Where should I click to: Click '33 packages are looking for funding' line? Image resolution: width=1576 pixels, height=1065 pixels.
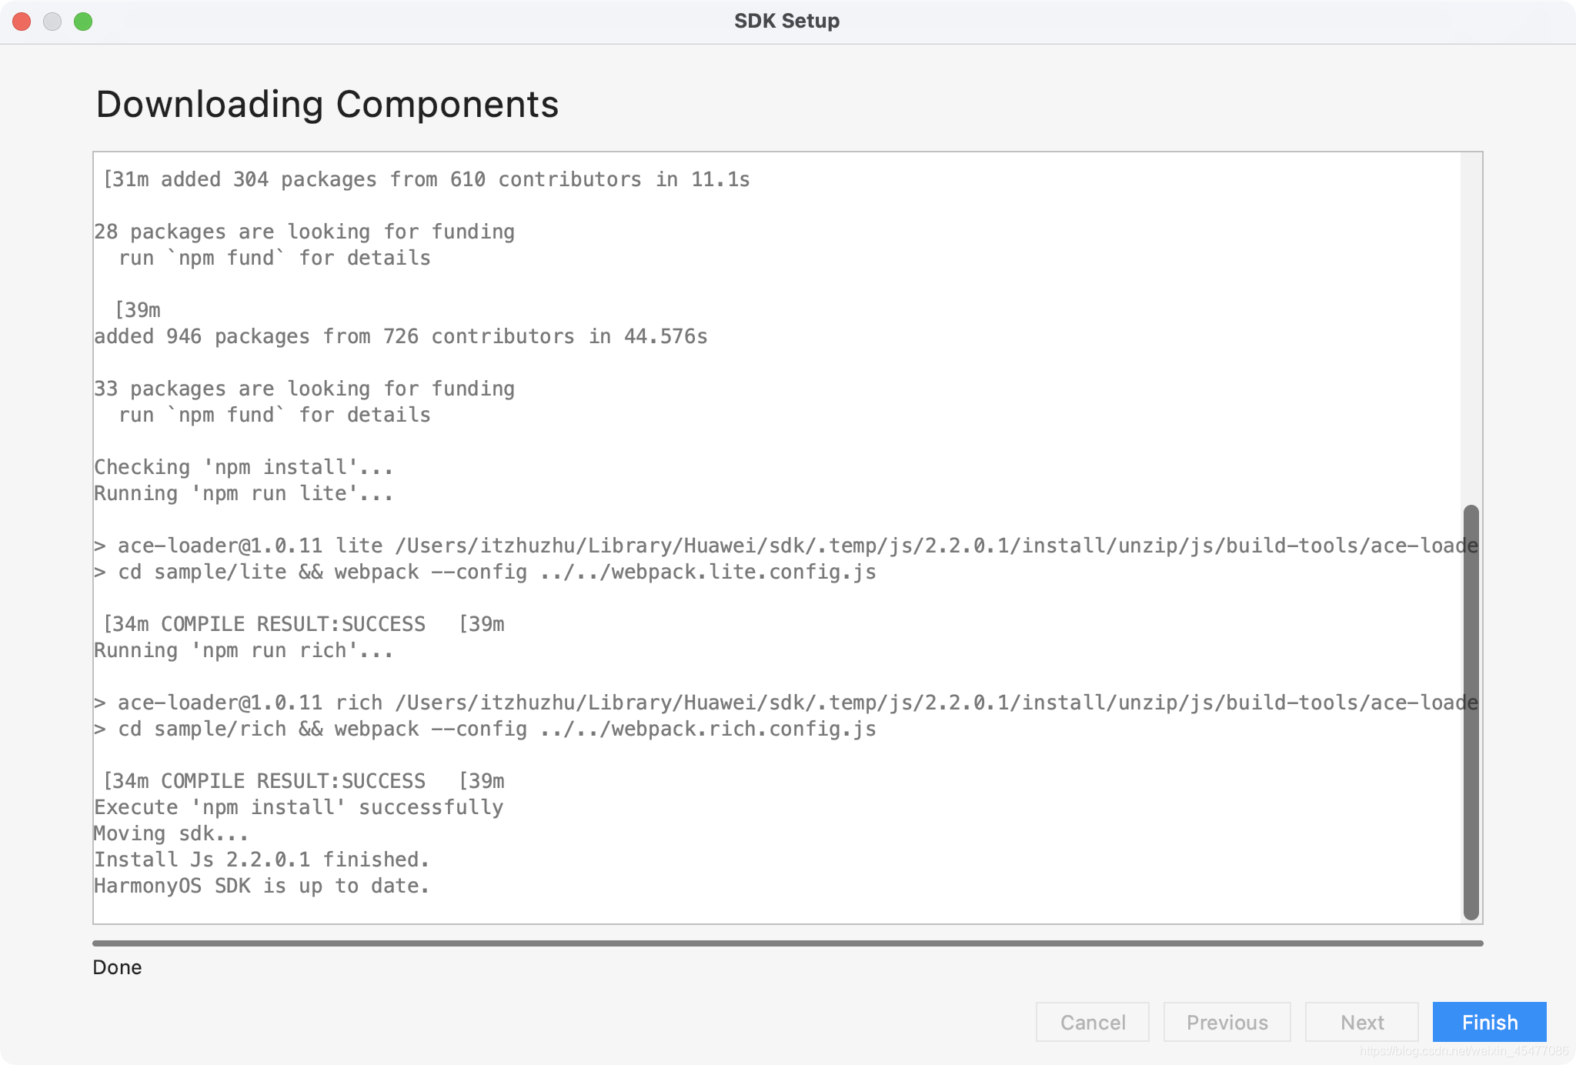(304, 389)
